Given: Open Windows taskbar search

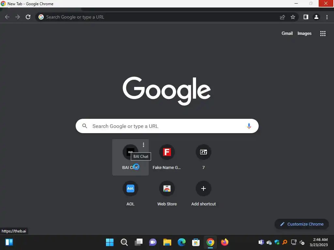Looking at the screenshot, I should point(124,242).
